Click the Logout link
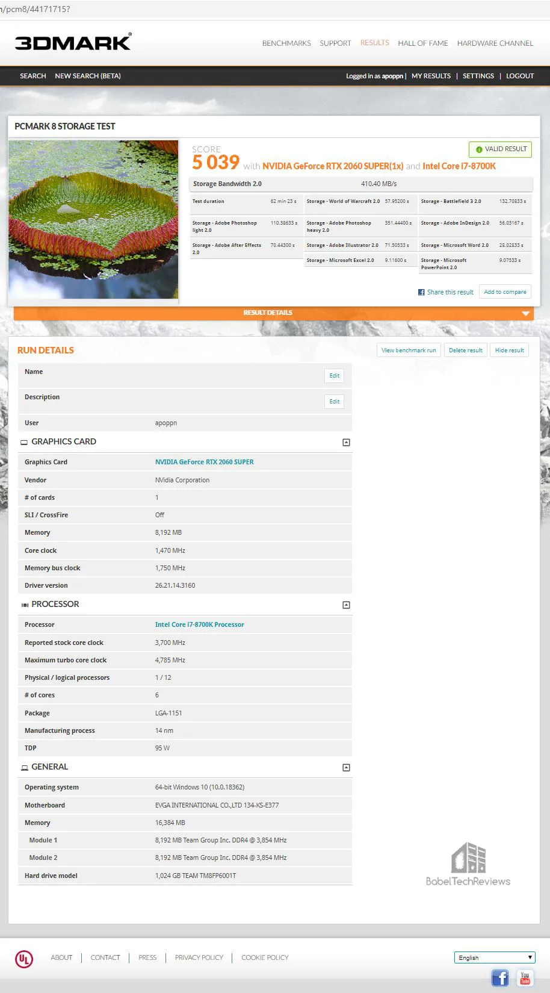The width and height of the screenshot is (550, 993). [520, 76]
